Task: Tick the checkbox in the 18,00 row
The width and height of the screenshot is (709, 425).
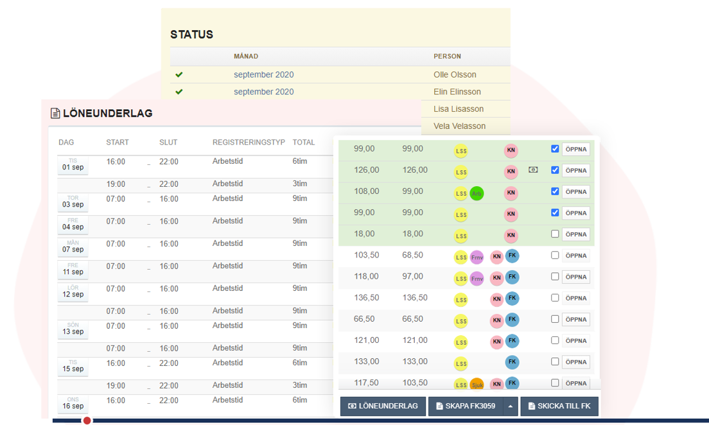Action: (x=555, y=234)
